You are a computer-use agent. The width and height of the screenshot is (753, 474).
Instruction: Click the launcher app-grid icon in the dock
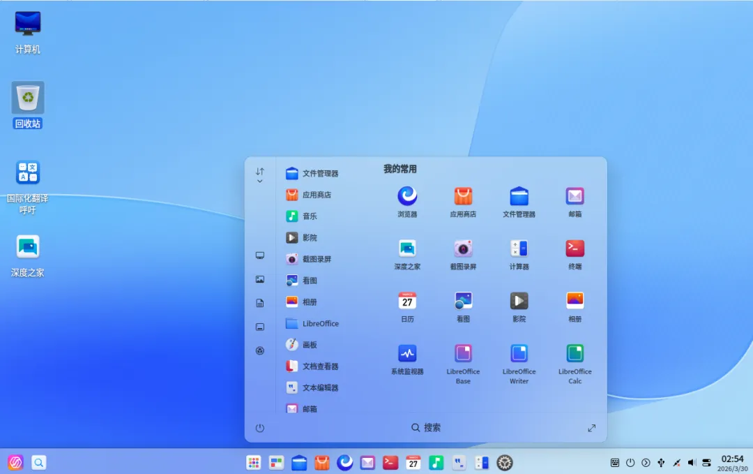coord(254,462)
